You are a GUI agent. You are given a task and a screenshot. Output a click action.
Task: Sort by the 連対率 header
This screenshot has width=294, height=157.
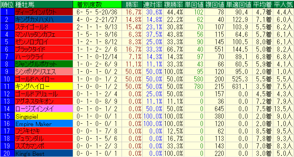coord(152,4)
